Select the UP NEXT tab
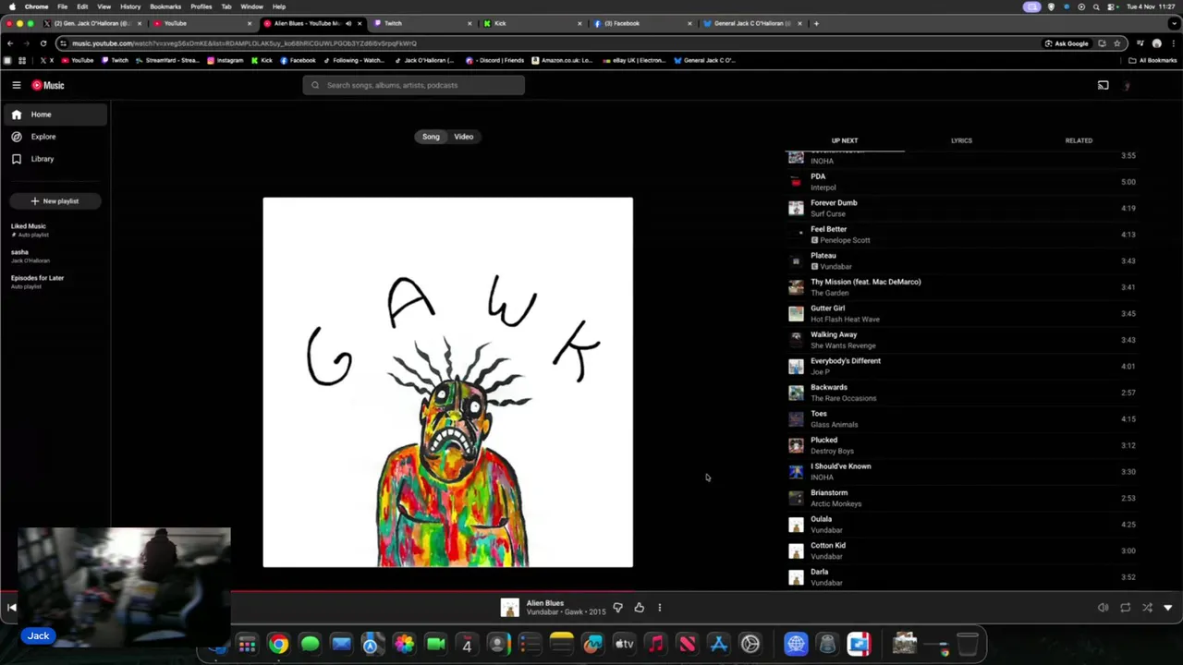The width and height of the screenshot is (1183, 665). (x=845, y=140)
